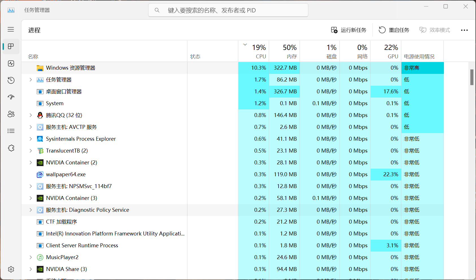Open the App history page

coord(11,80)
